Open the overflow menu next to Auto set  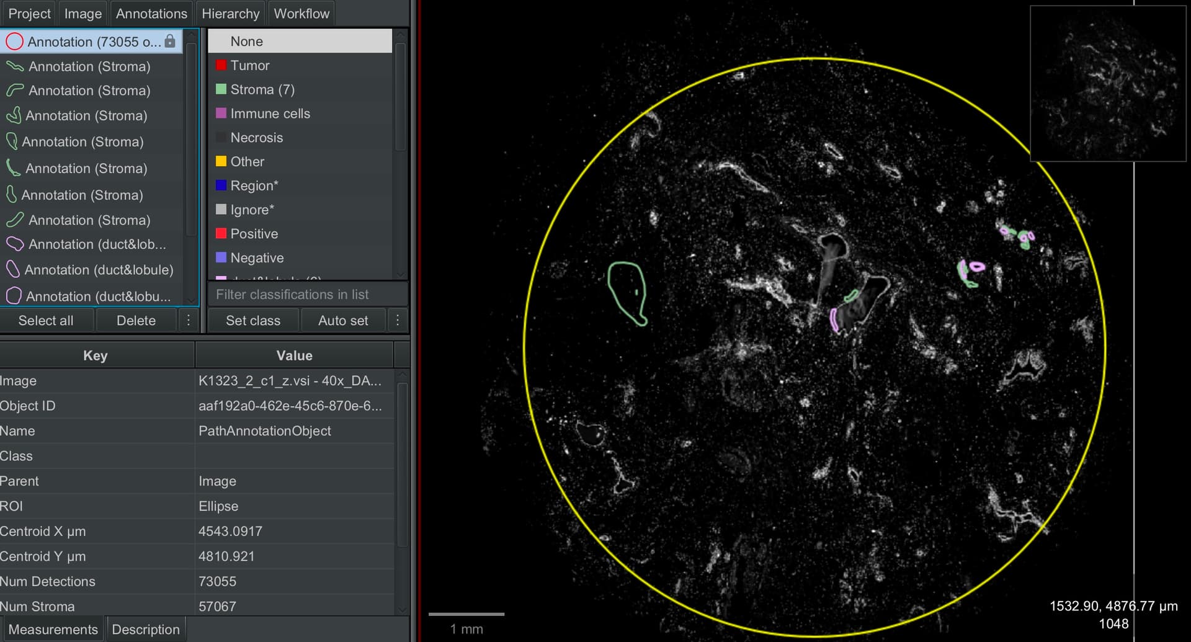pyautogui.click(x=398, y=320)
